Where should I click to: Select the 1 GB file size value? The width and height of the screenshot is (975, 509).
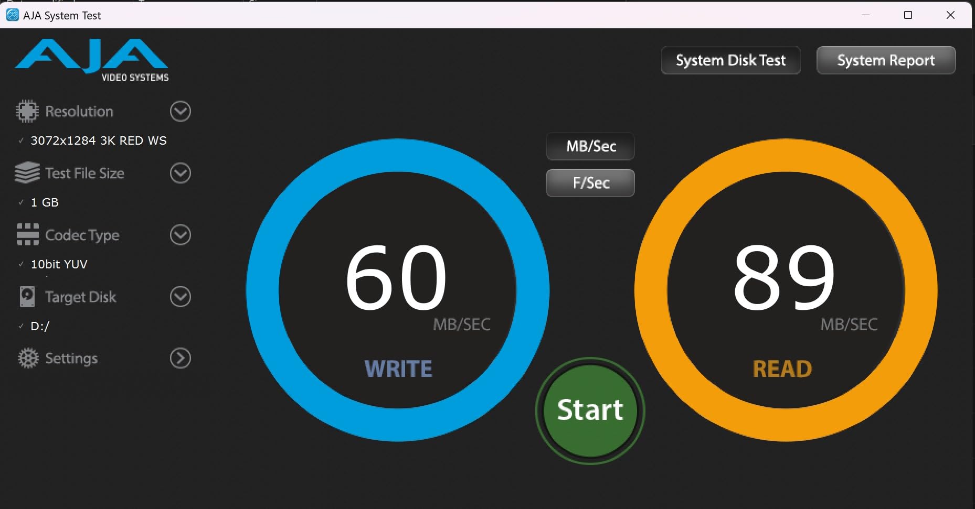45,202
